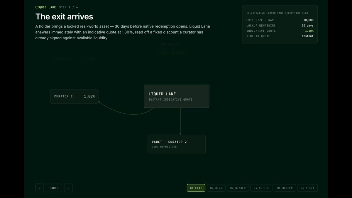
Task: Click the "STEP 1 / 6" indicator
Action: pos(69,7)
